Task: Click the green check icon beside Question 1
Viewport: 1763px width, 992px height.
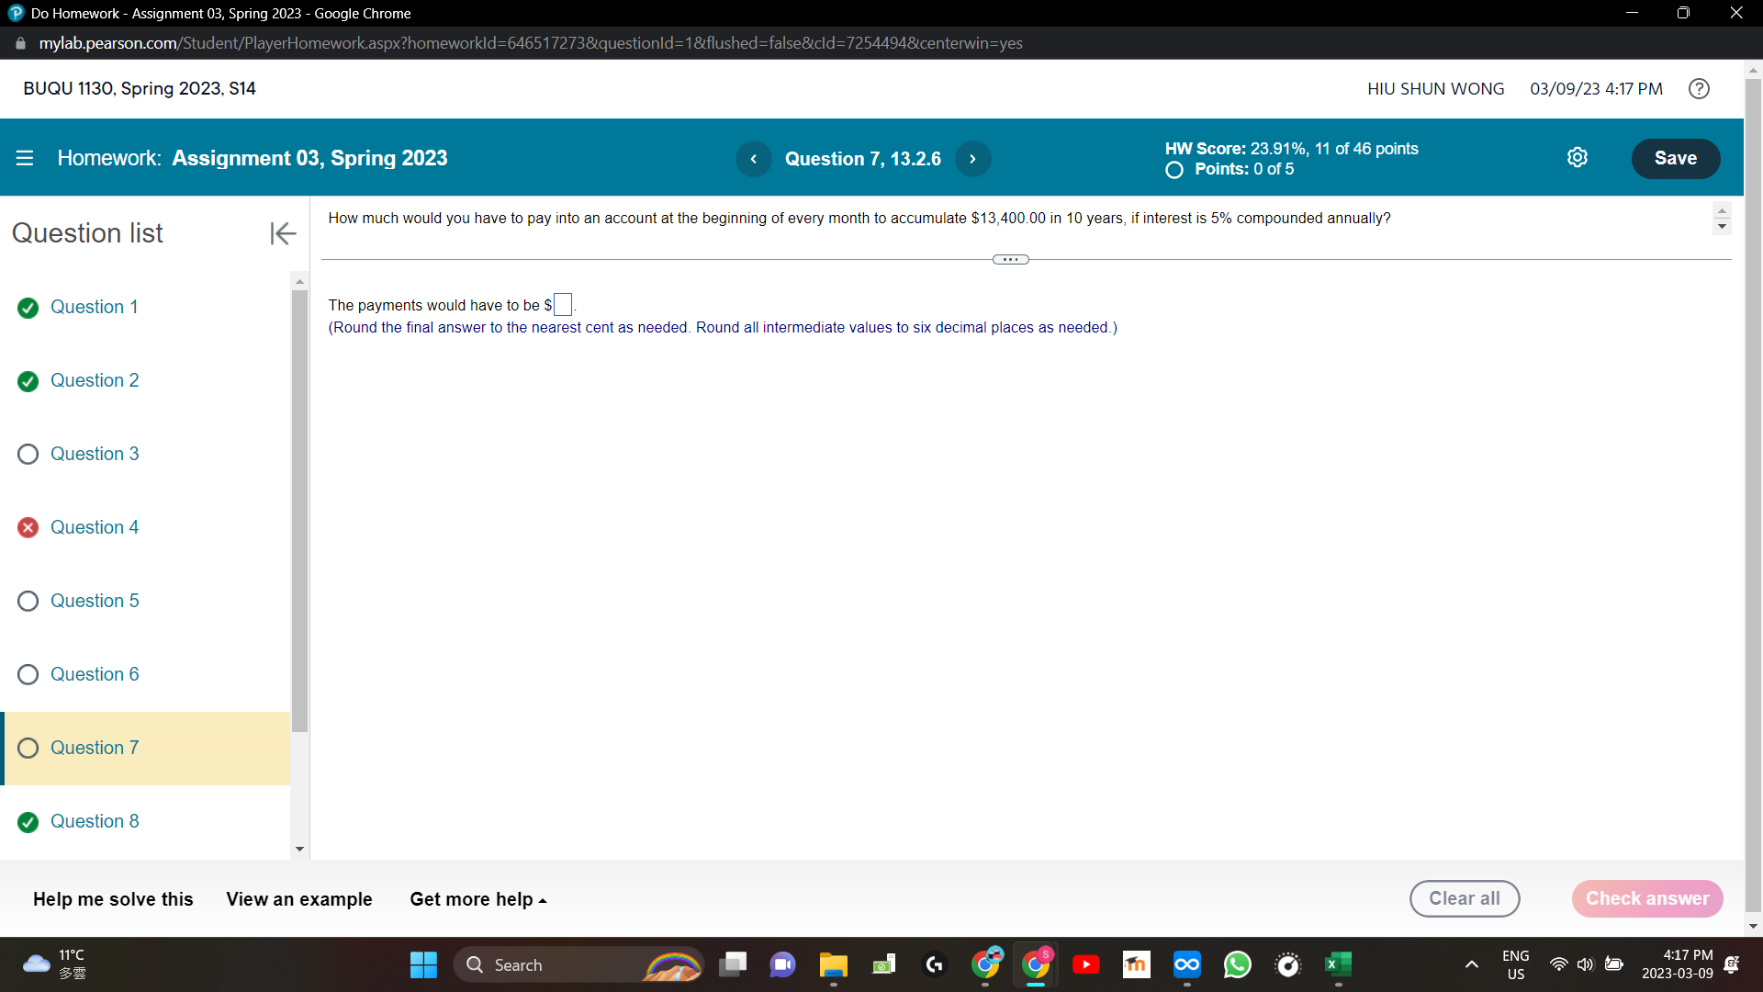Action: pos(28,308)
